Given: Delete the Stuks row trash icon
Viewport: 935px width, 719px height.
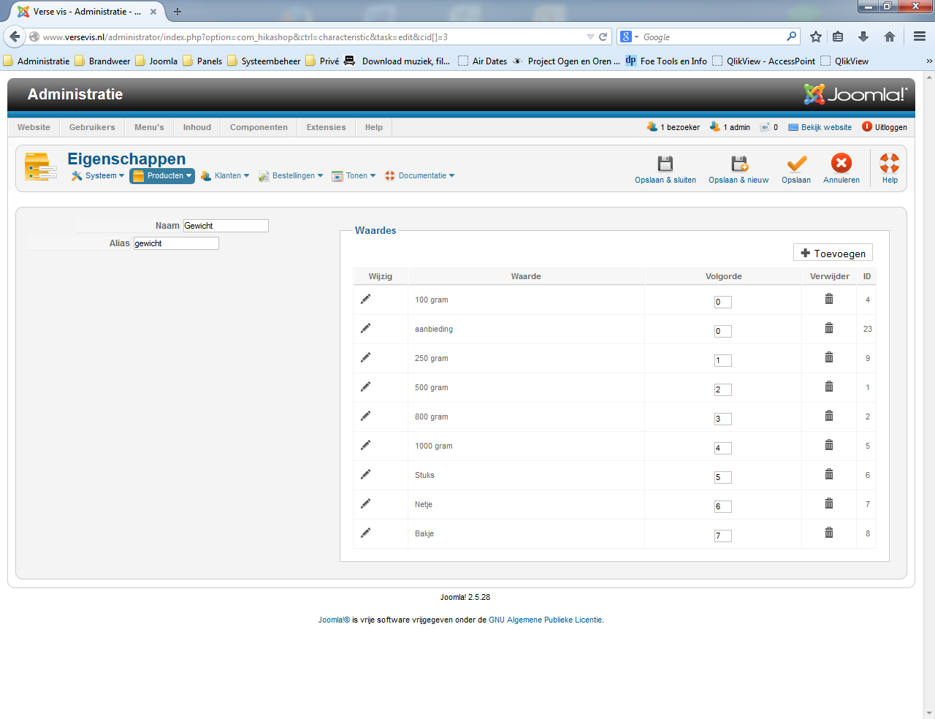Looking at the screenshot, I should click(x=829, y=474).
